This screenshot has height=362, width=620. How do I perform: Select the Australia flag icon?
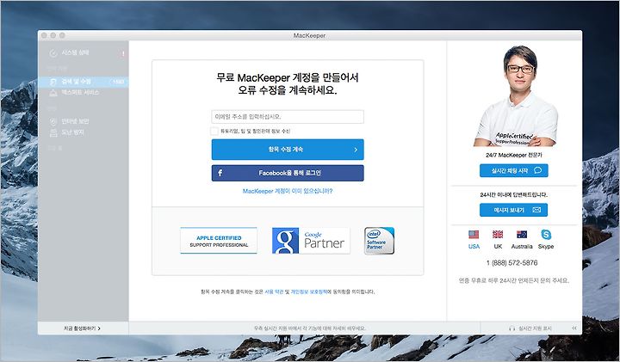[522, 235]
